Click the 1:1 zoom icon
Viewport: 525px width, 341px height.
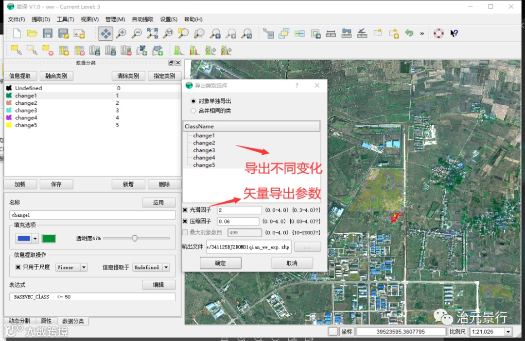coord(168,33)
